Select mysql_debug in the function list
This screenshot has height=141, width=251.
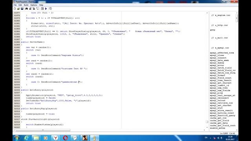coord(217,63)
